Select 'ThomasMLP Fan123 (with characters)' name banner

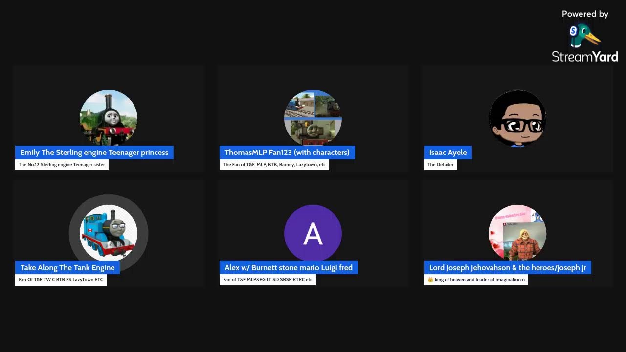[x=287, y=153]
